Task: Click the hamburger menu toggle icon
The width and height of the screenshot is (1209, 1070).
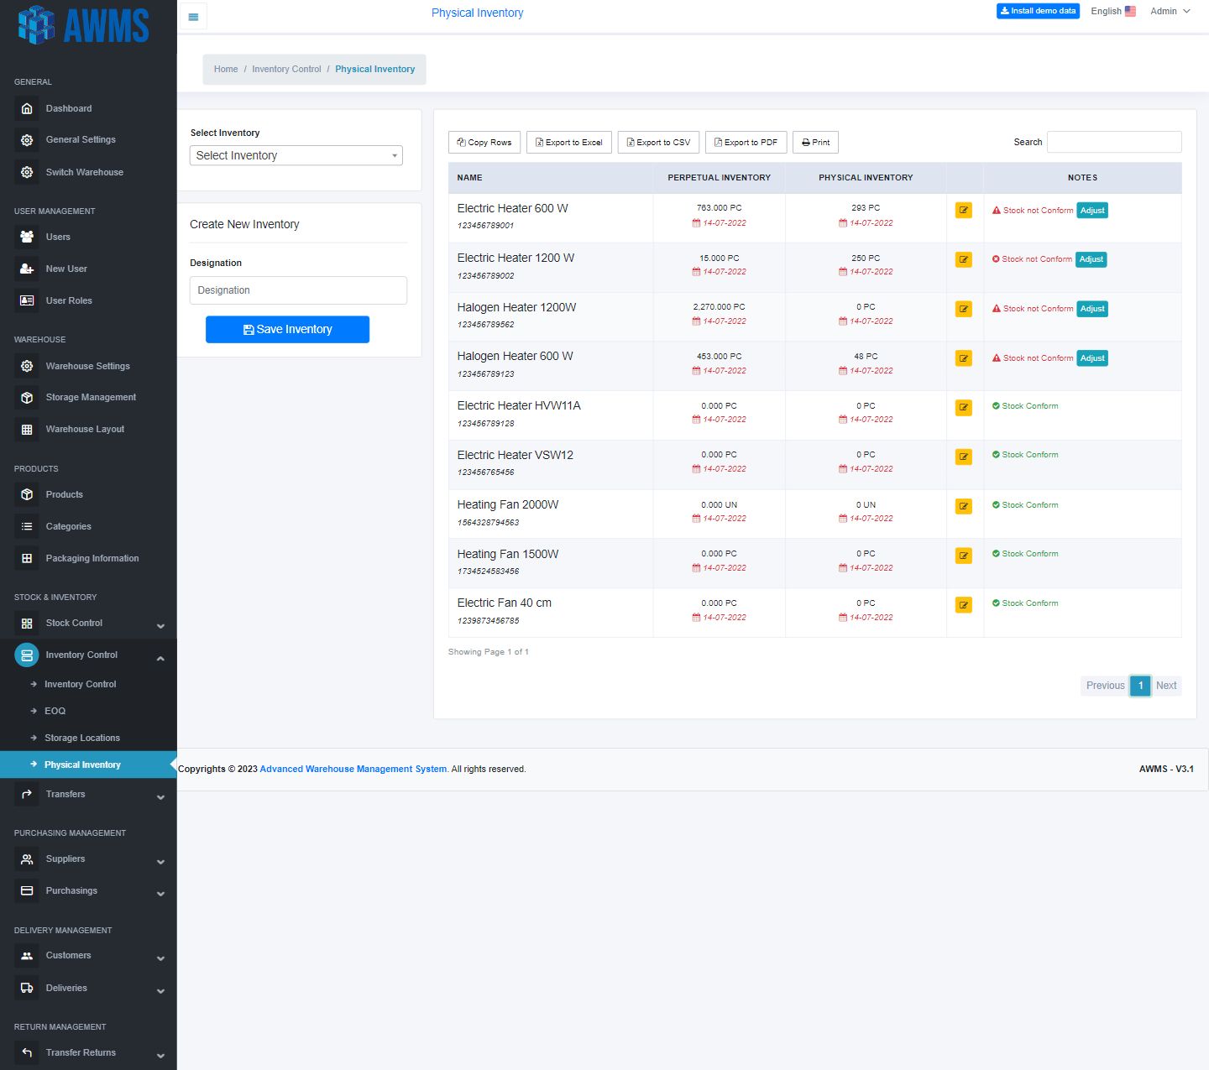Action: (193, 17)
